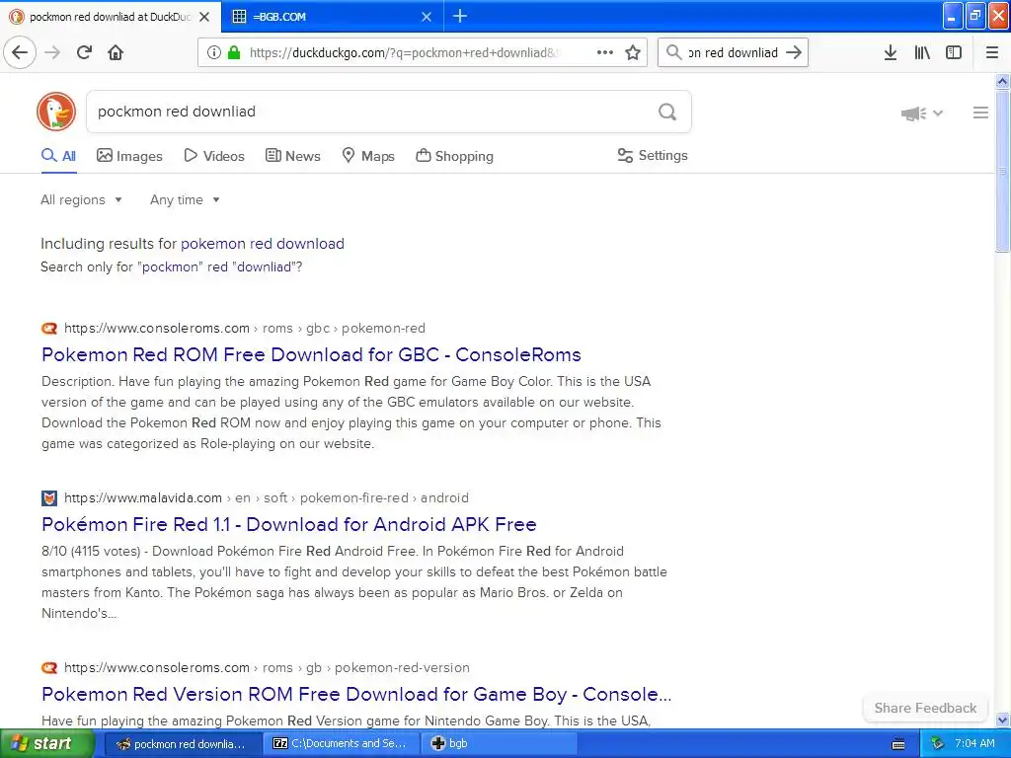This screenshot has width=1011, height=758.
Task: Switch to News results
Action: [292, 156]
